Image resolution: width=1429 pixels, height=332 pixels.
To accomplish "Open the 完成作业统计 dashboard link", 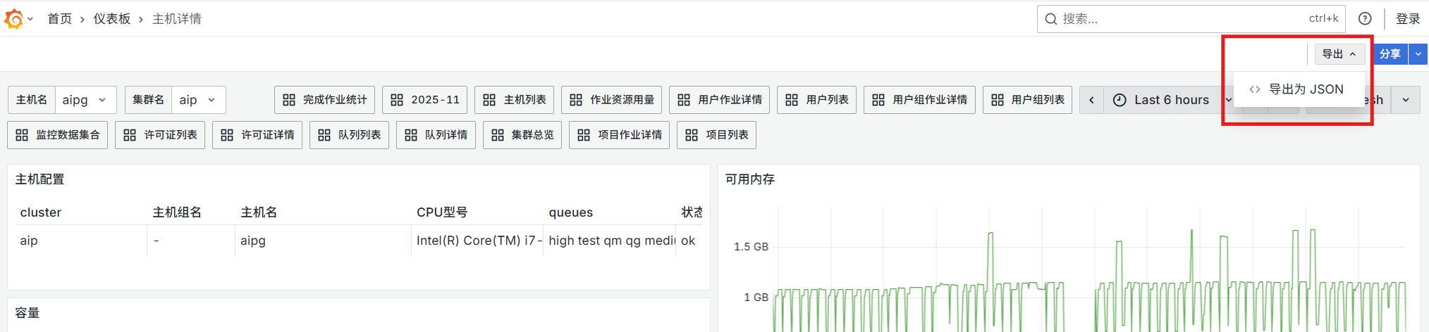I will tap(324, 100).
